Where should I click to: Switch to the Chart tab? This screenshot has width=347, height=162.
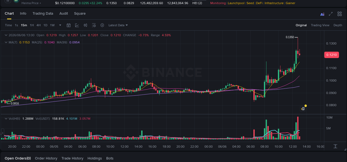[9, 14]
